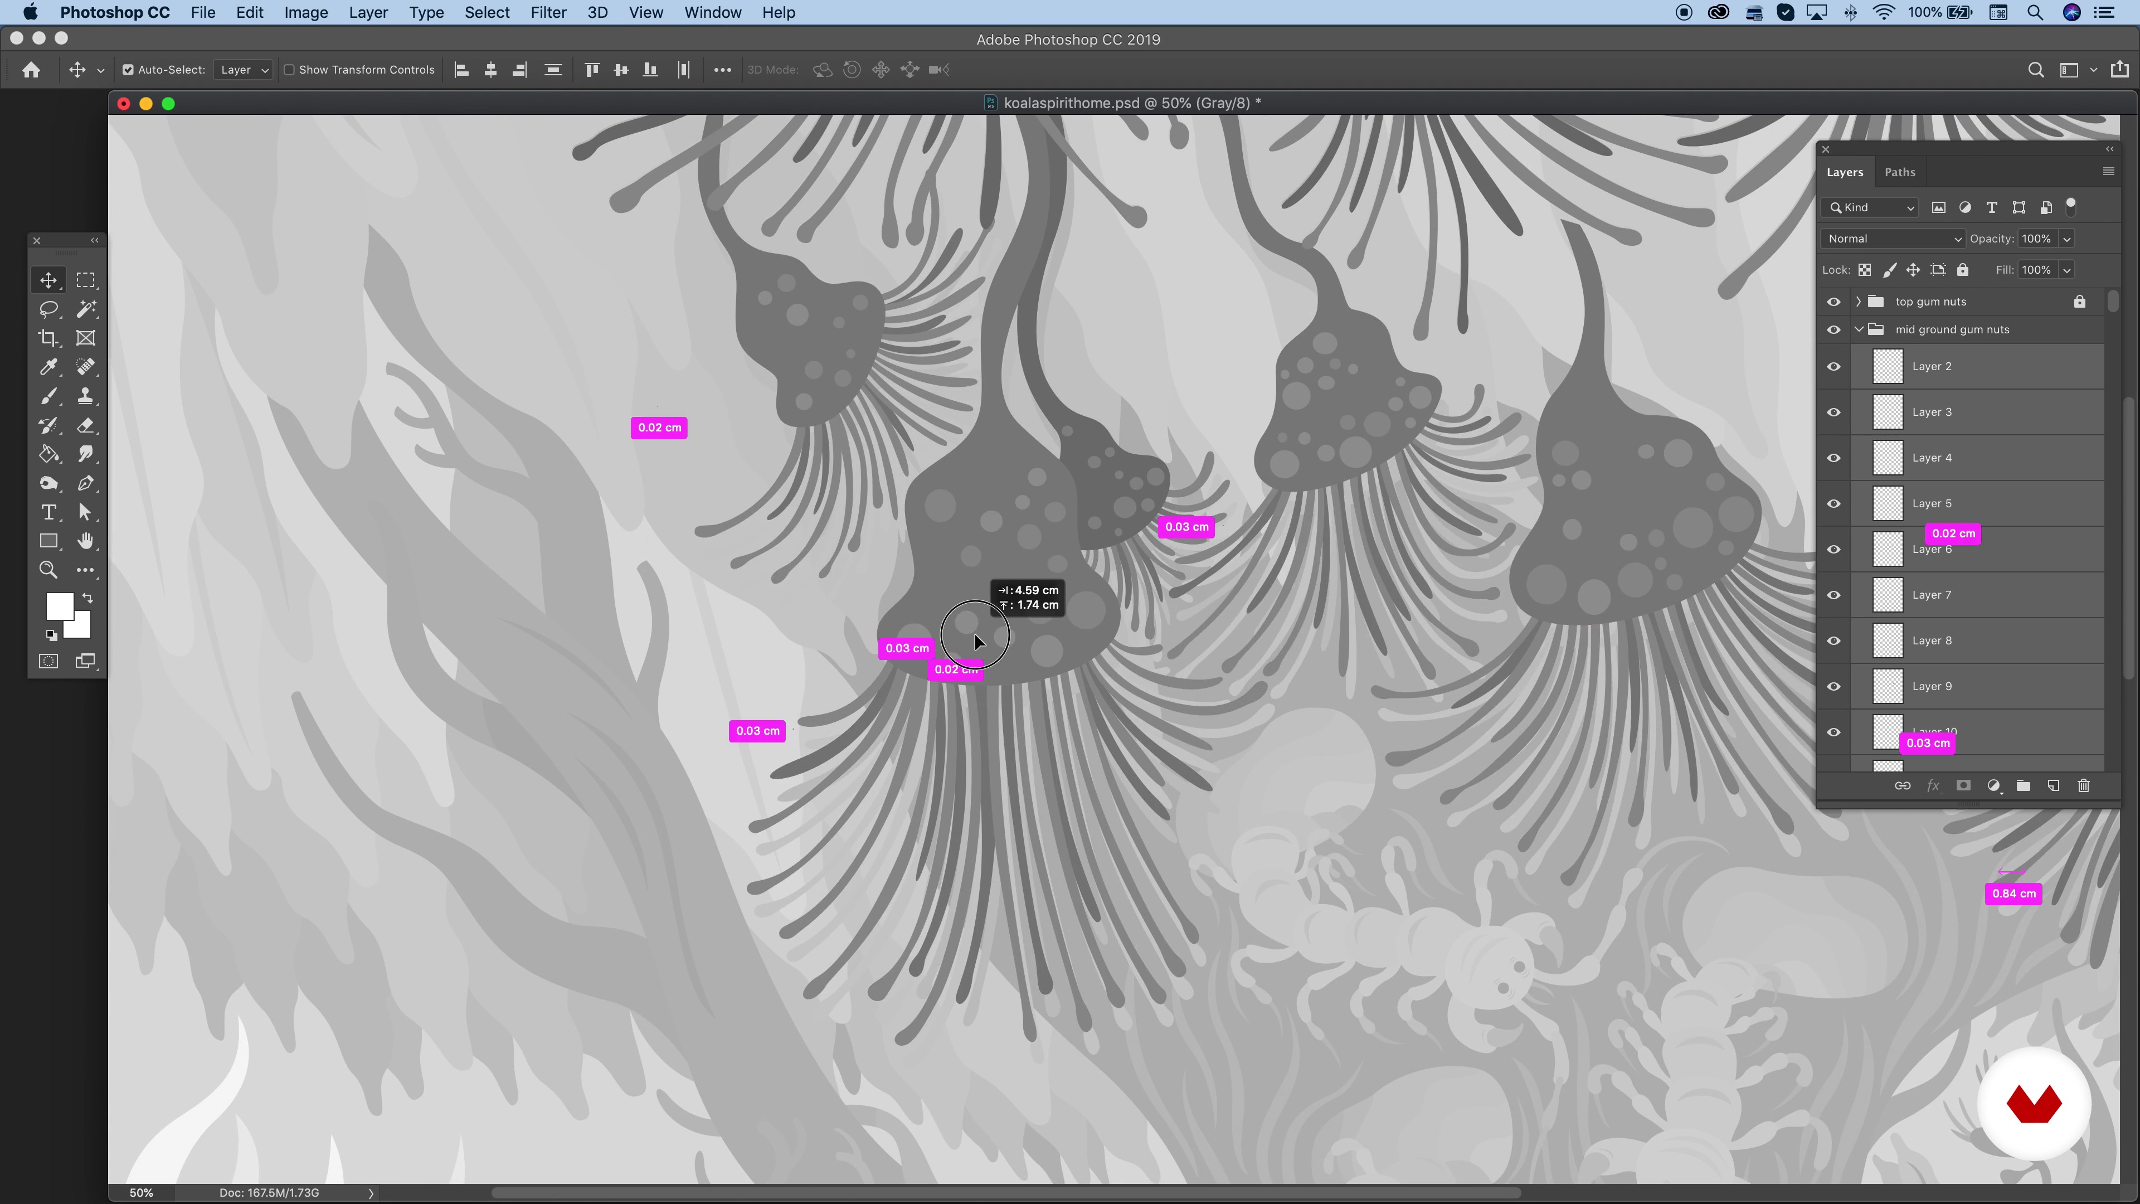The image size is (2140, 1204).
Task: Select the Dodge tool
Action: [48, 483]
